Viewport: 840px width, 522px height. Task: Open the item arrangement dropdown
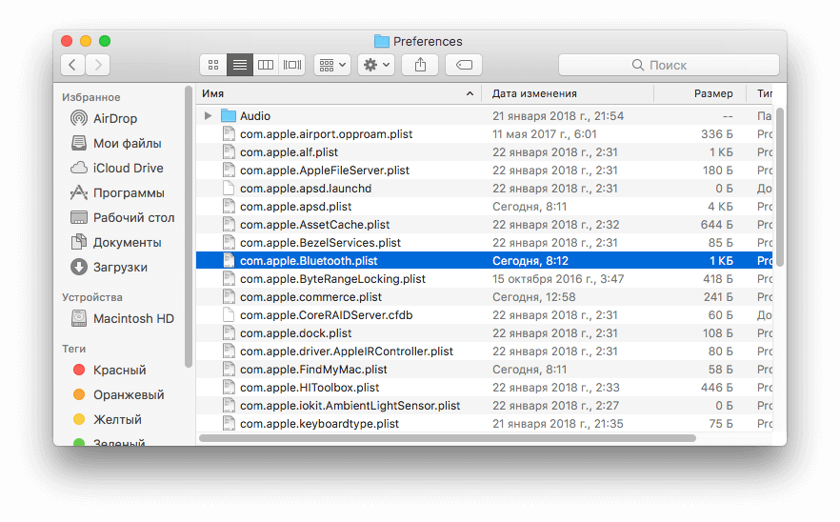332,65
